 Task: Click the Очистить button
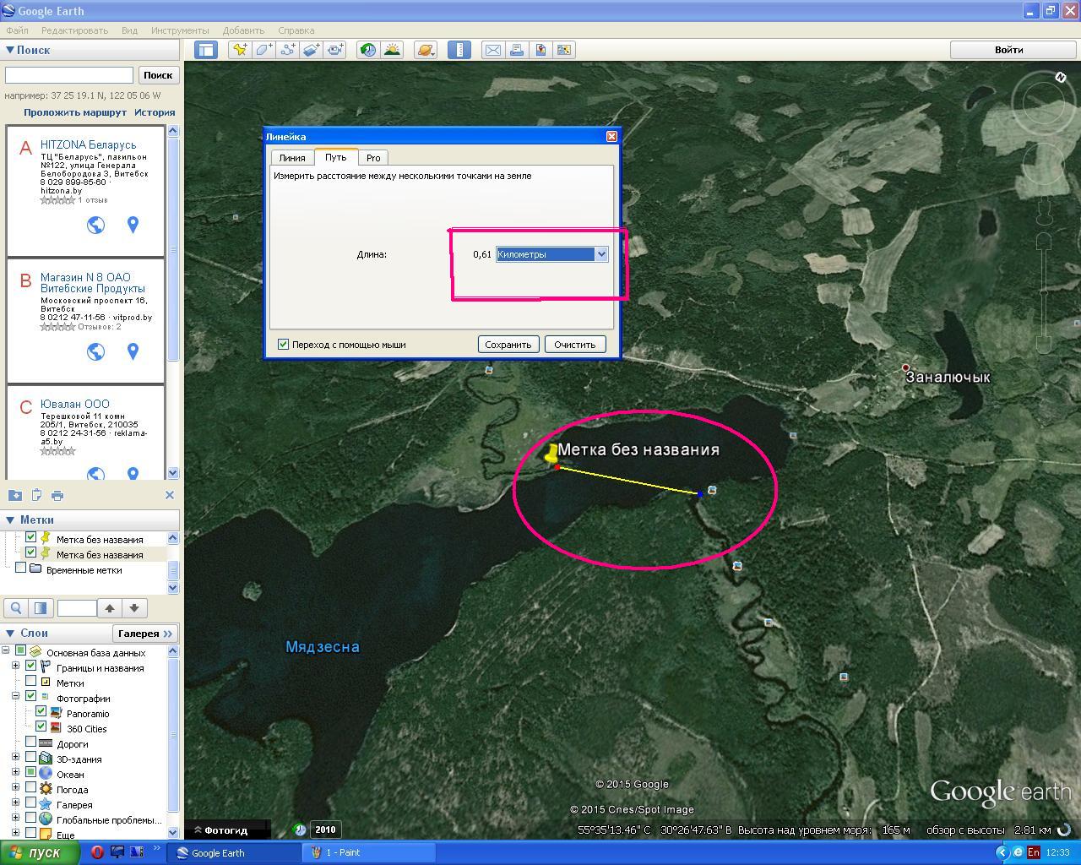tap(575, 345)
